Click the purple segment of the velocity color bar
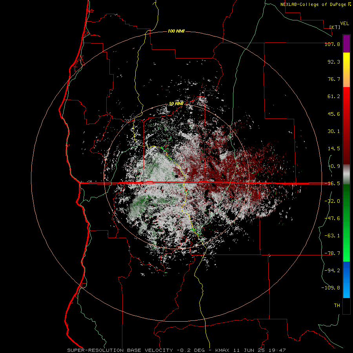The height and width of the screenshot is (353, 353). click(346, 44)
